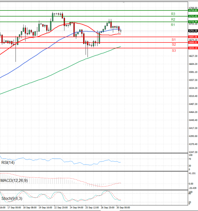Image resolution: width=198 pixels, height=211 pixels.
Task: Click the red 6666.61 price tag
Action: click(x=193, y=42)
